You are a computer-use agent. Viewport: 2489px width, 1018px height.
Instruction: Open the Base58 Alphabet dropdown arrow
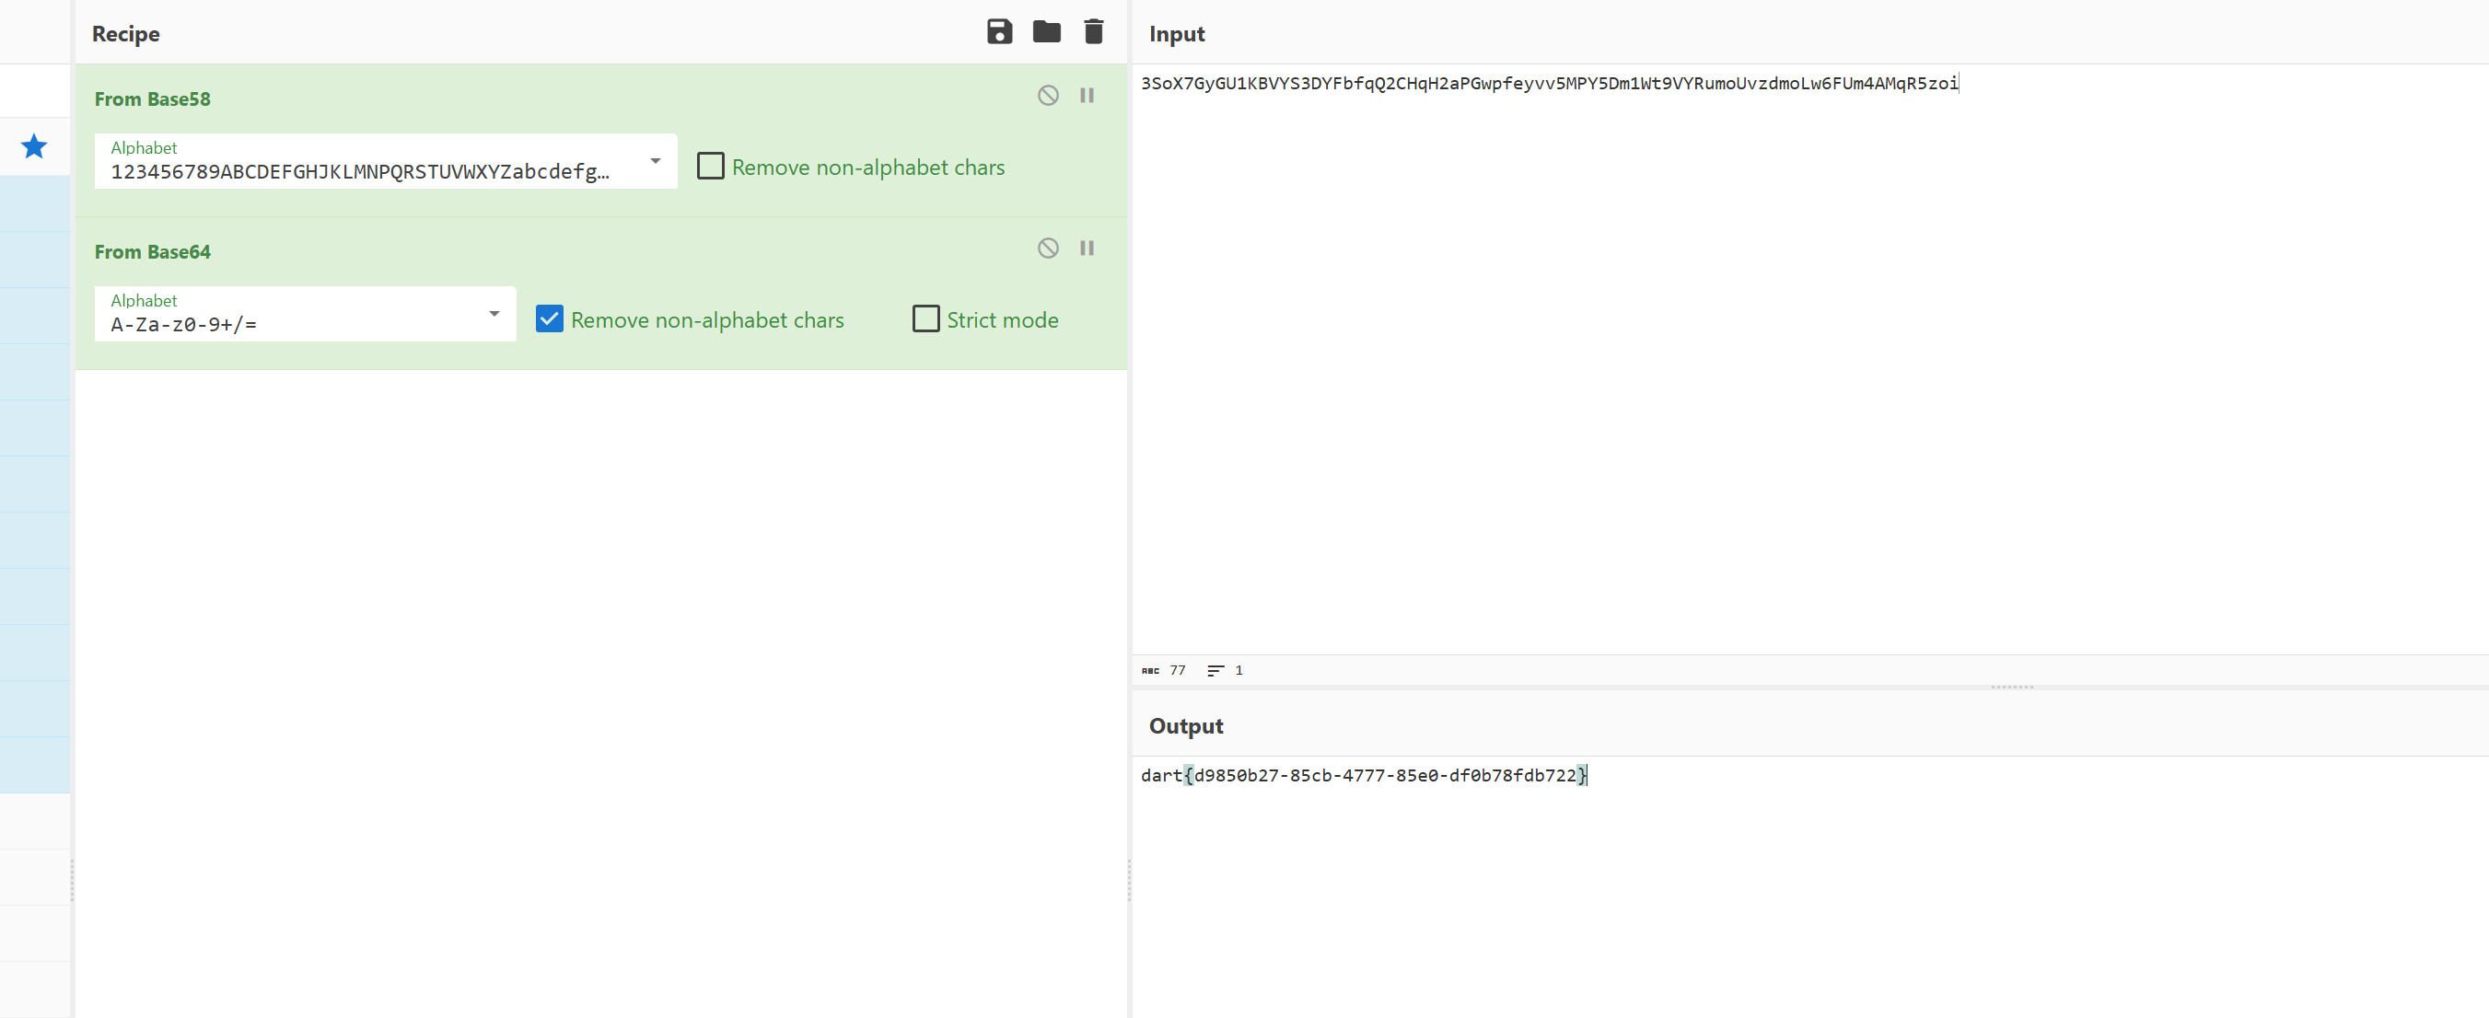click(x=655, y=161)
